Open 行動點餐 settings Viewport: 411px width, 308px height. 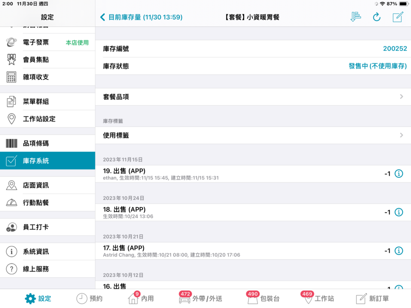pos(47,203)
